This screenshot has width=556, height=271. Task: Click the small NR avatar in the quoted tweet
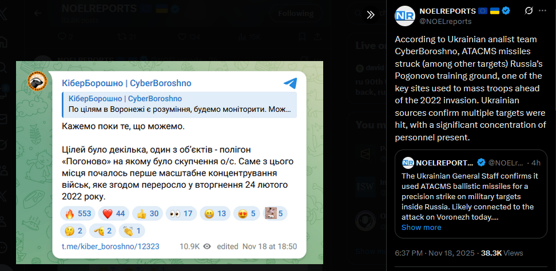(x=408, y=163)
